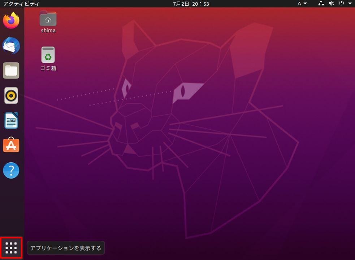Open Ubuntu Software store
The image size is (355, 260).
pos(11,145)
